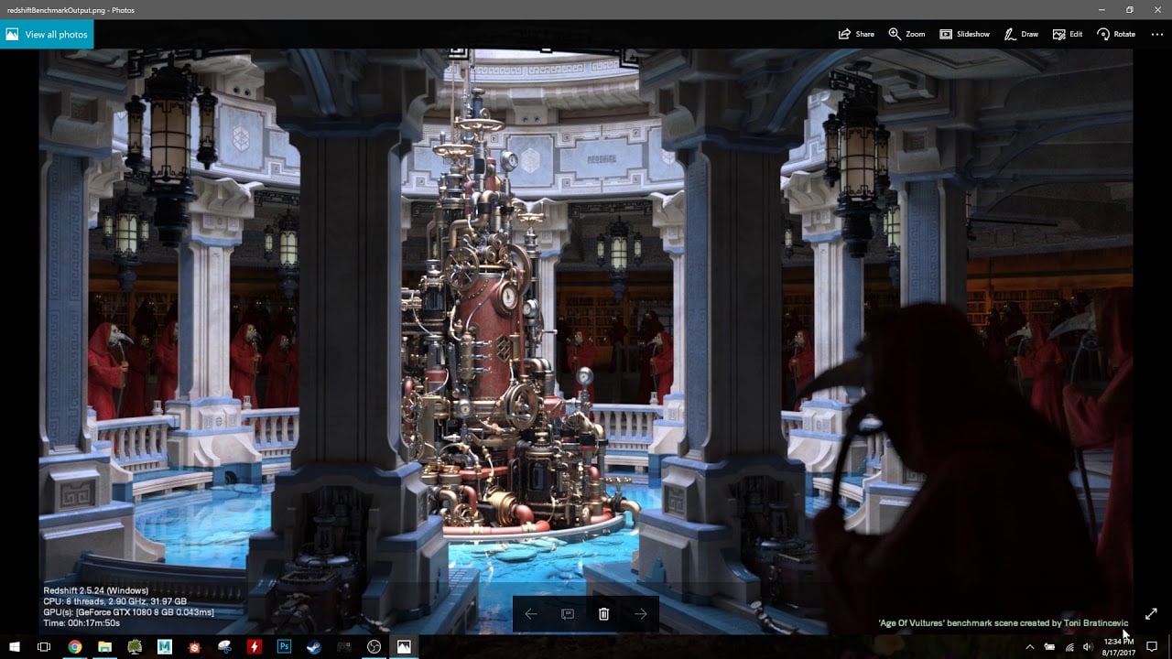Show hidden system tray icons
This screenshot has width=1172, height=659.
[x=1030, y=646]
